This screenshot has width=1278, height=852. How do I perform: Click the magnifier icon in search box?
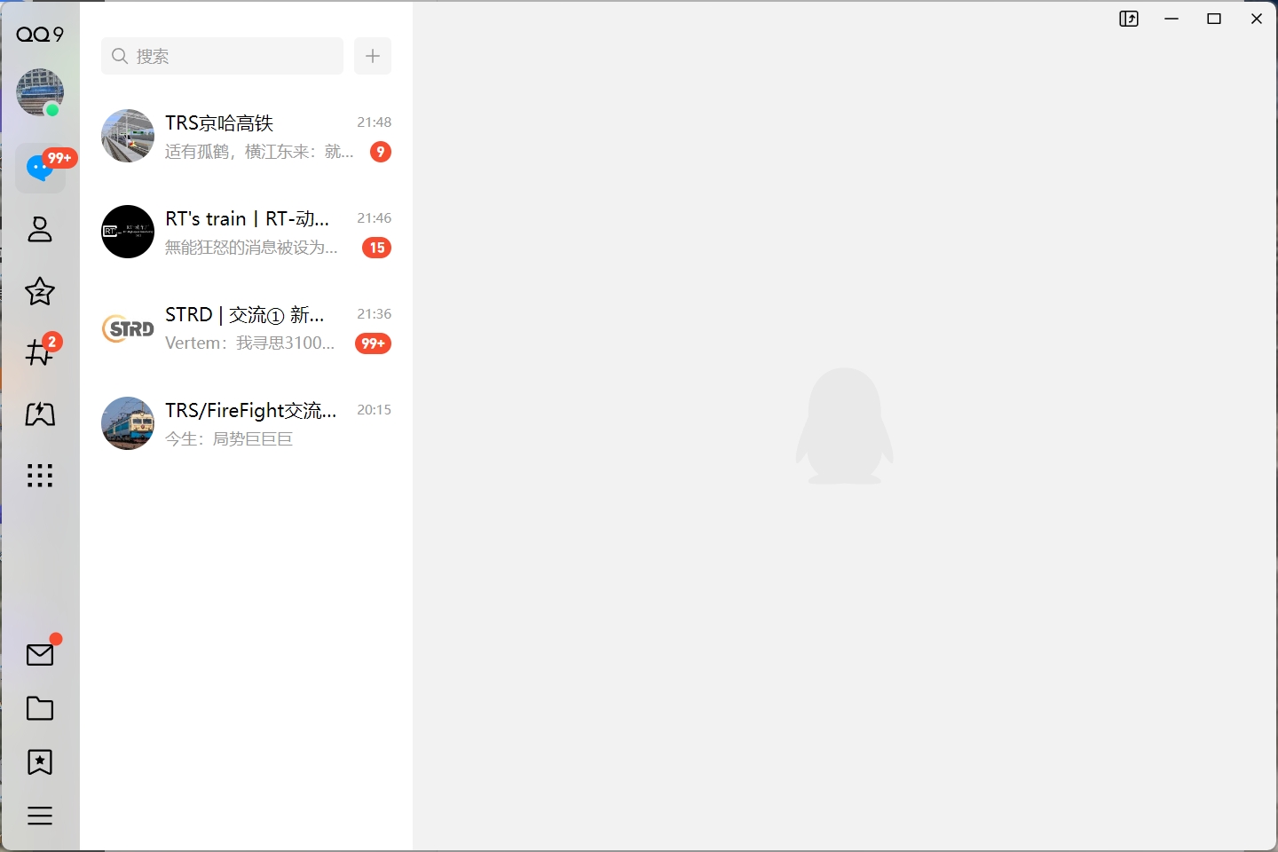coord(120,56)
